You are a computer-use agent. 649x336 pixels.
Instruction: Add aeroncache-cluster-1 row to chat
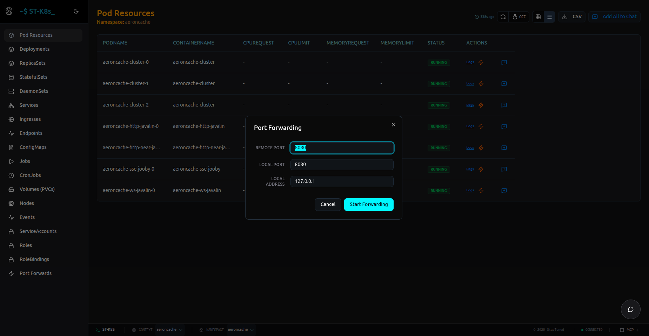pos(504,84)
